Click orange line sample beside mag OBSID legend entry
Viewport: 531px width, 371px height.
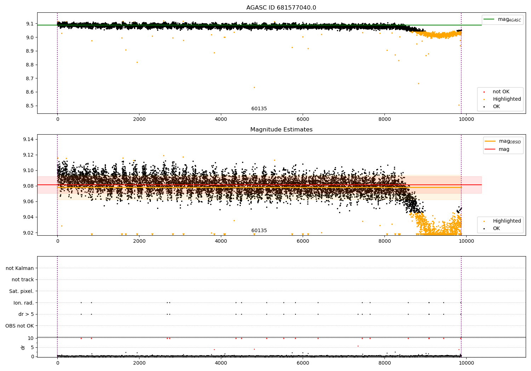(490, 141)
